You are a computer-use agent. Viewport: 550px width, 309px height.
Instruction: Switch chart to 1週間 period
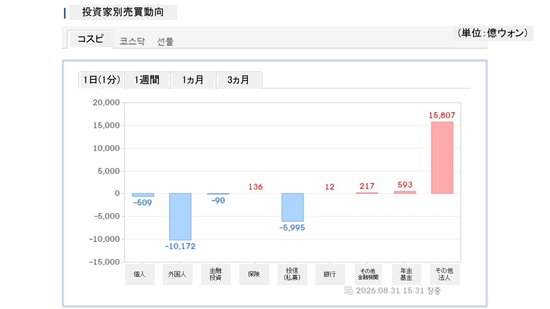coord(147,80)
